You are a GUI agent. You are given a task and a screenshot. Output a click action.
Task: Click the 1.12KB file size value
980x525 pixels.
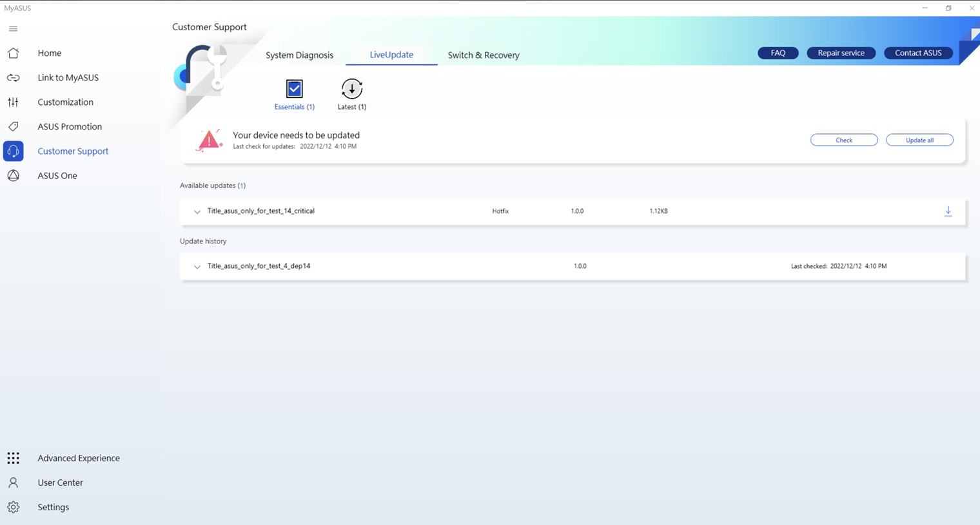[658, 211]
